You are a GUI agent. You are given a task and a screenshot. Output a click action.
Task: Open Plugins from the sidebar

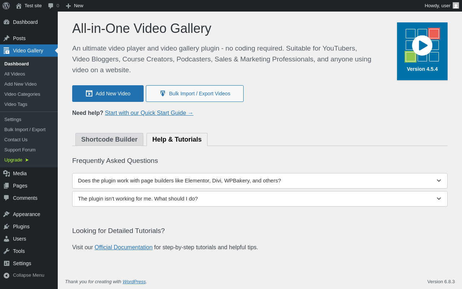(21, 227)
